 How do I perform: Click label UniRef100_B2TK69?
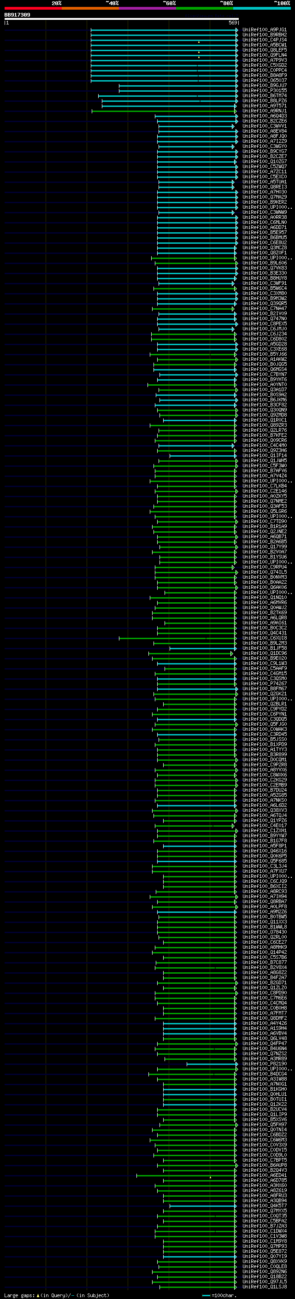pos(264,612)
